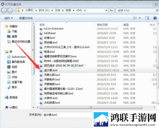Open Subversion library in the sidebar
The width and height of the screenshot is (159, 128).
pyautogui.click(x=16, y=57)
